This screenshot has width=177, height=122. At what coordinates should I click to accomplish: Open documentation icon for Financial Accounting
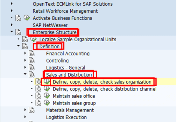[32, 53]
